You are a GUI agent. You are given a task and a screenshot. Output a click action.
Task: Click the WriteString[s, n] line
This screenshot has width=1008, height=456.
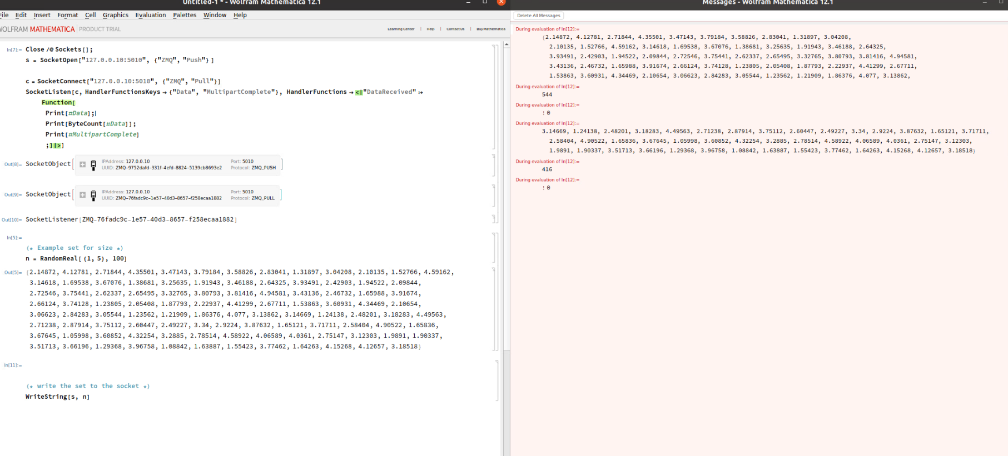(57, 397)
